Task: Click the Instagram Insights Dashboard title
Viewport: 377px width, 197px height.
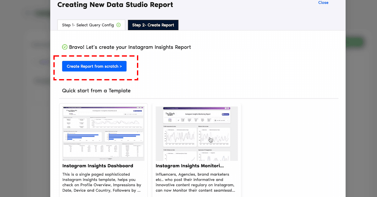Action: coord(98,166)
